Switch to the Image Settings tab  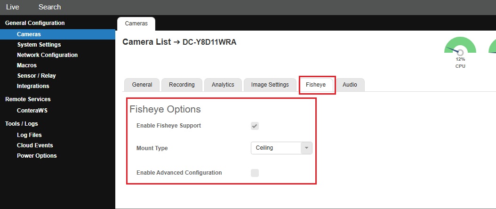pos(270,85)
